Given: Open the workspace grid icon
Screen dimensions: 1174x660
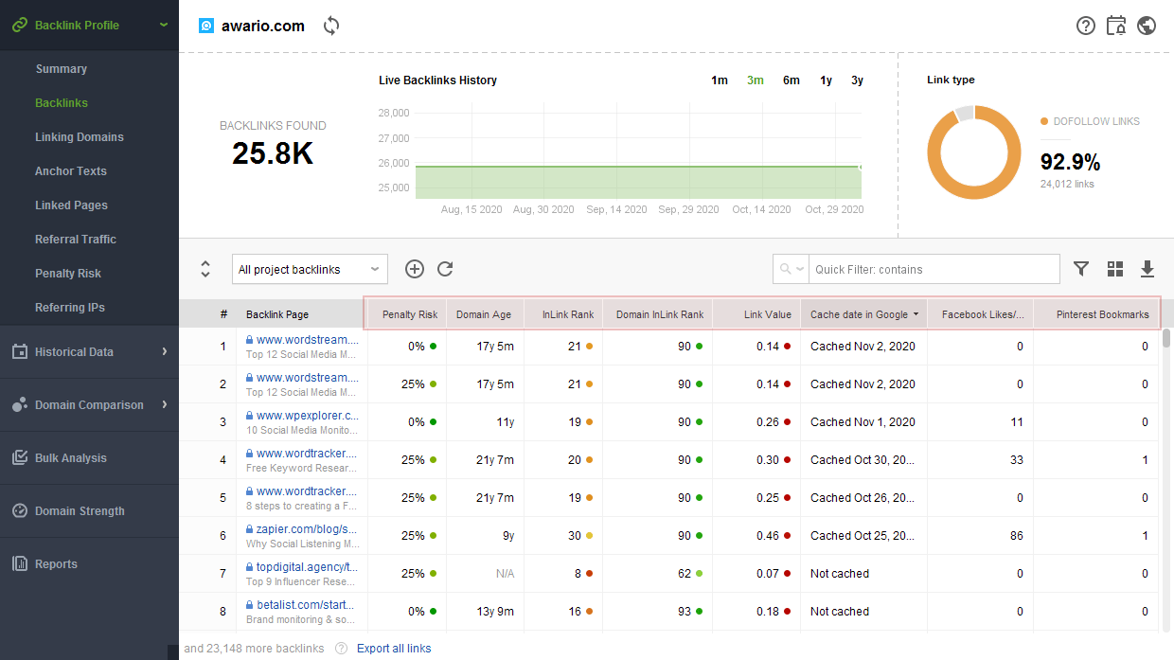Looking at the screenshot, I should [1115, 269].
